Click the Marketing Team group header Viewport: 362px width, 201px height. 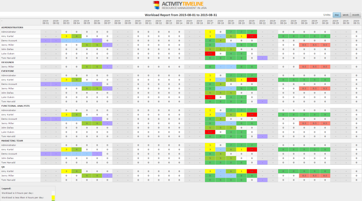tap(13, 141)
